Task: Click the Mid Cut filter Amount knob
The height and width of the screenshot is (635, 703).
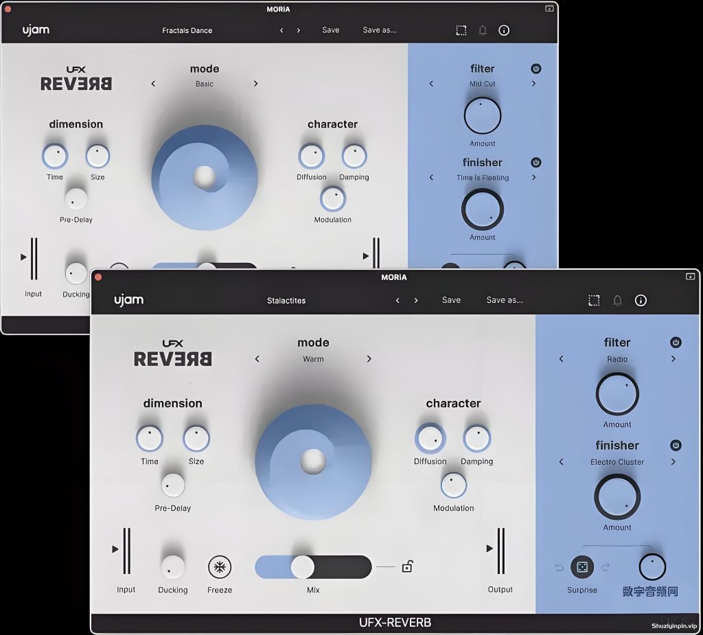Action: point(483,116)
